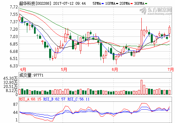175x123 pixels.
Task: Click the 7.03 price axis label
Action: click(14, 37)
